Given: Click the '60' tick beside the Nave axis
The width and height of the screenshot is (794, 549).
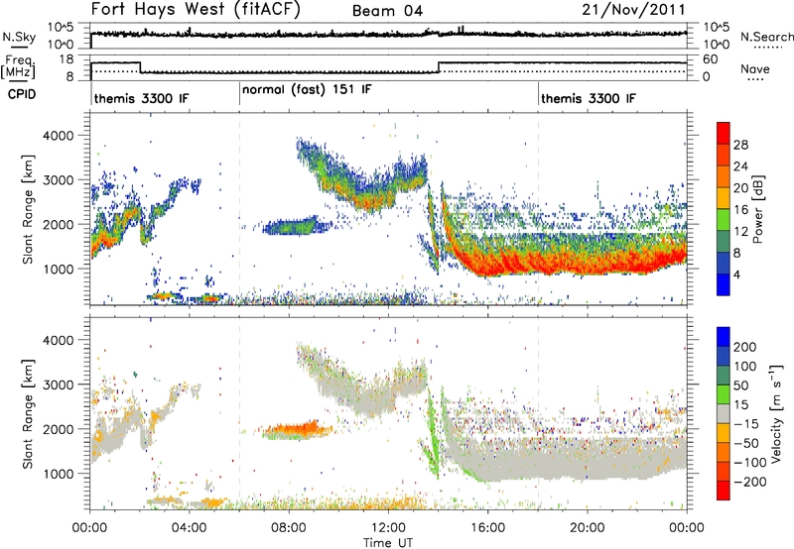Looking at the screenshot, I should (x=710, y=59).
